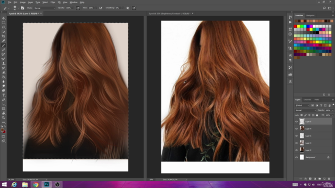Select the Rectangular Marquee tool
This screenshot has width=335, height=188.
point(4,22)
